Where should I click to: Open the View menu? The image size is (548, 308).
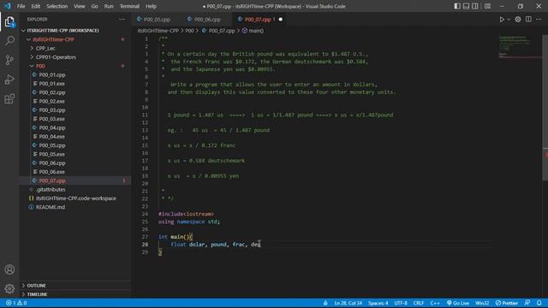[80, 6]
